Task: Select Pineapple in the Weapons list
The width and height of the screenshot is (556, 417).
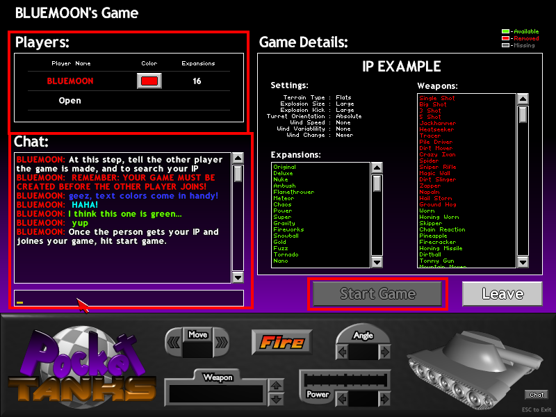Action: tap(433, 236)
